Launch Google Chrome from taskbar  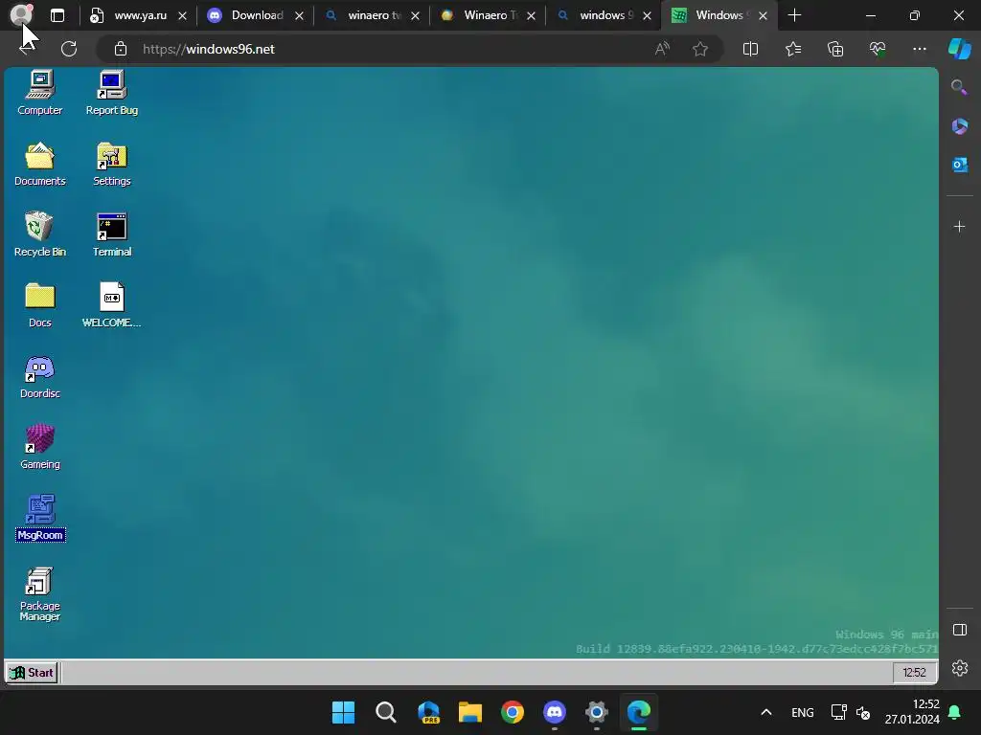pyautogui.click(x=513, y=712)
